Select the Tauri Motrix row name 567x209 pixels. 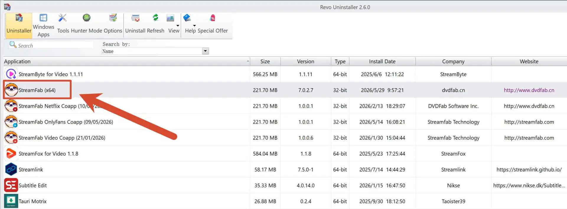click(x=32, y=201)
